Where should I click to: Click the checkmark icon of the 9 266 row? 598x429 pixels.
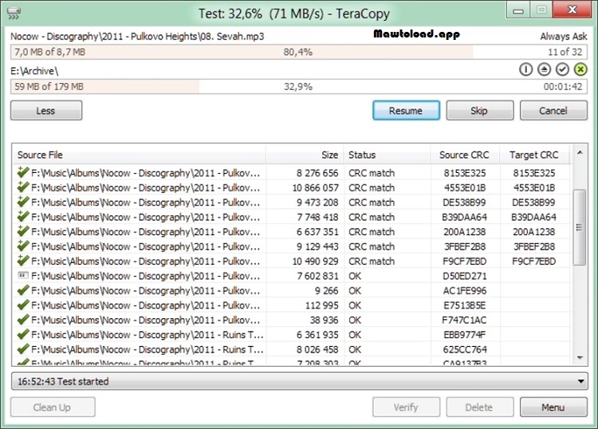coord(23,290)
